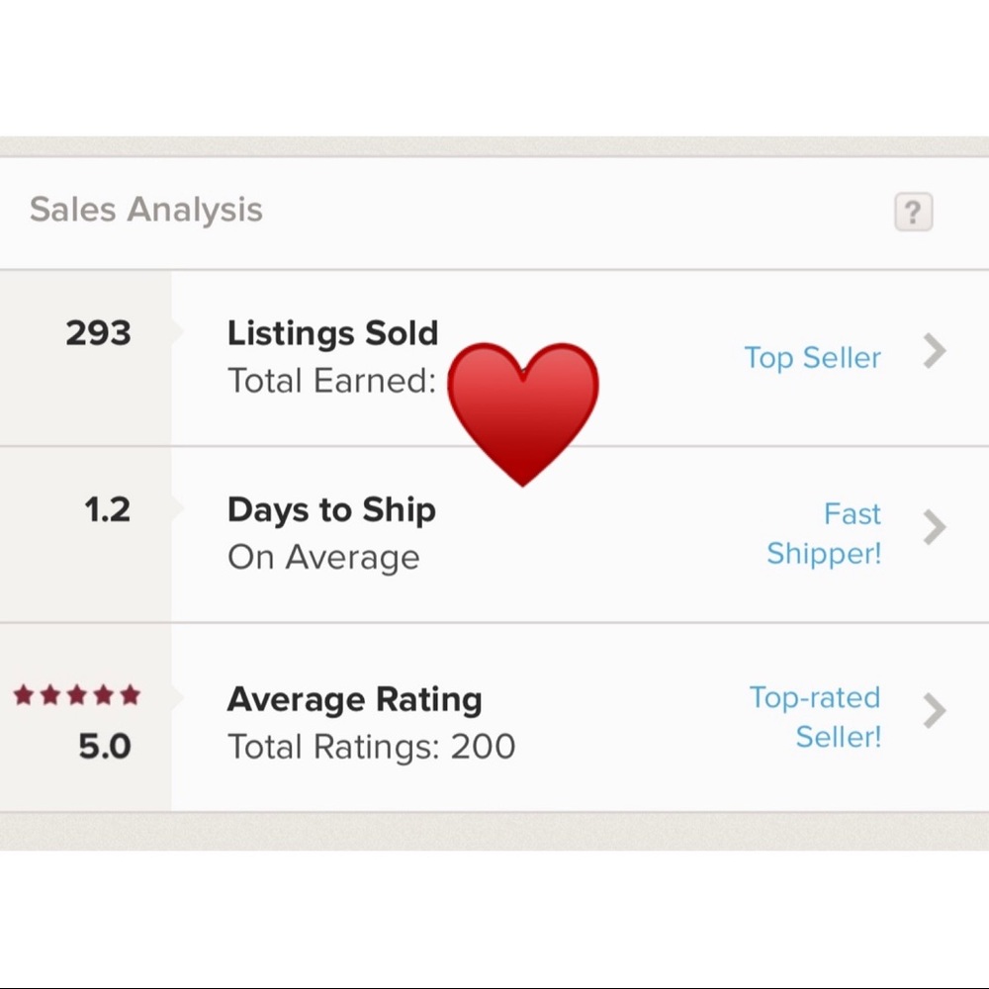Click the 293 listings count

99,333
